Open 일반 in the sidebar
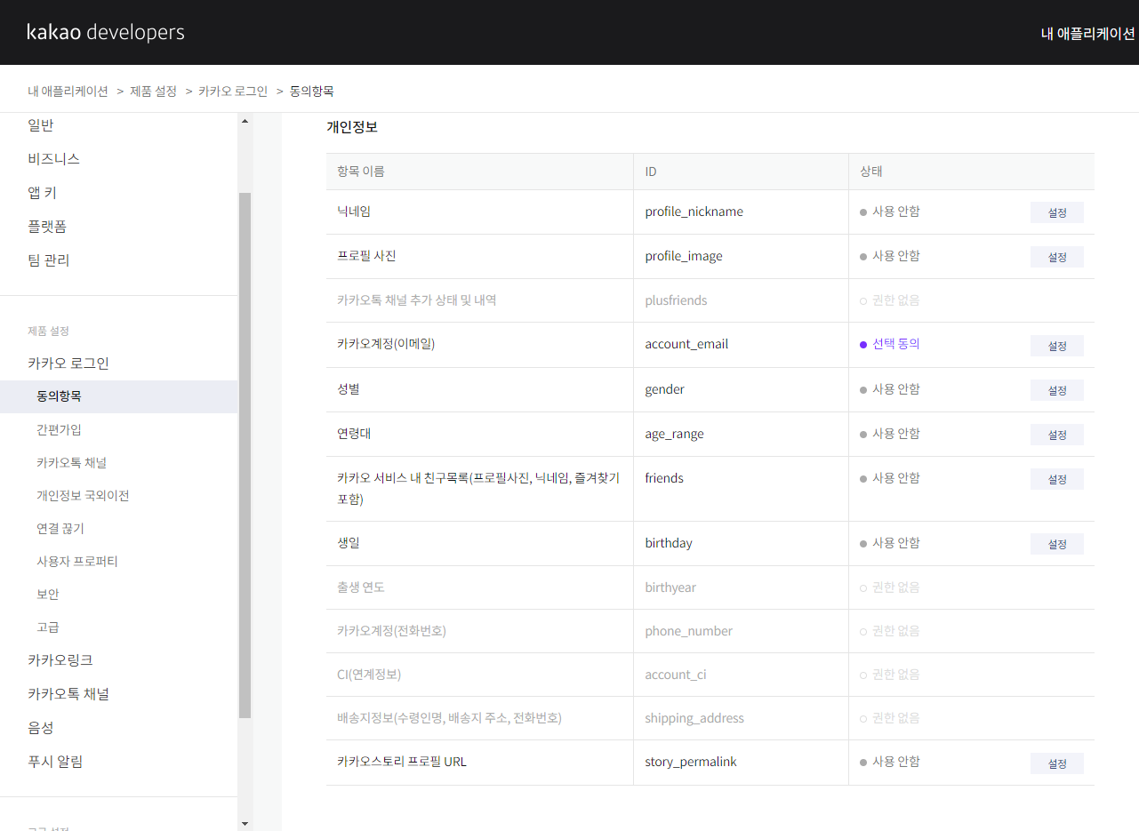 pyautogui.click(x=41, y=125)
